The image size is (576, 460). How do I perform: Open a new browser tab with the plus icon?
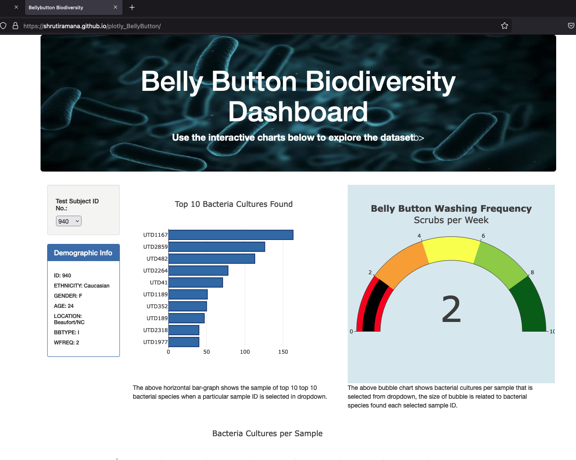pos(131,7)
